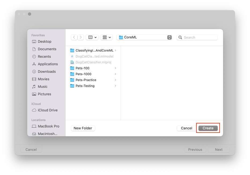The image size is (250, 175).
Task: Select the Pets-Practice folder
Action: pos(86,80)
